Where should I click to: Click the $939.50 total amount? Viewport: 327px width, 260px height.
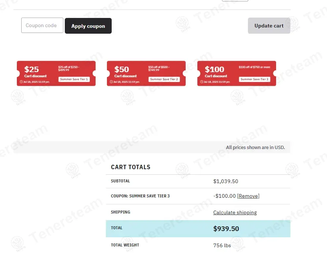(226, 229)
